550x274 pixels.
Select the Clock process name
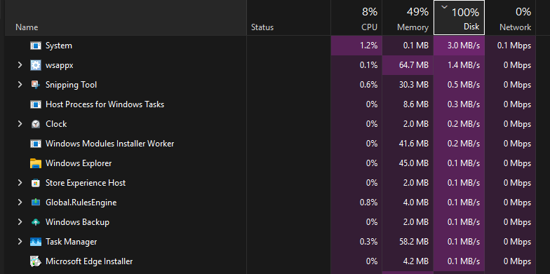pyautogui.click(x=56, y=124)
